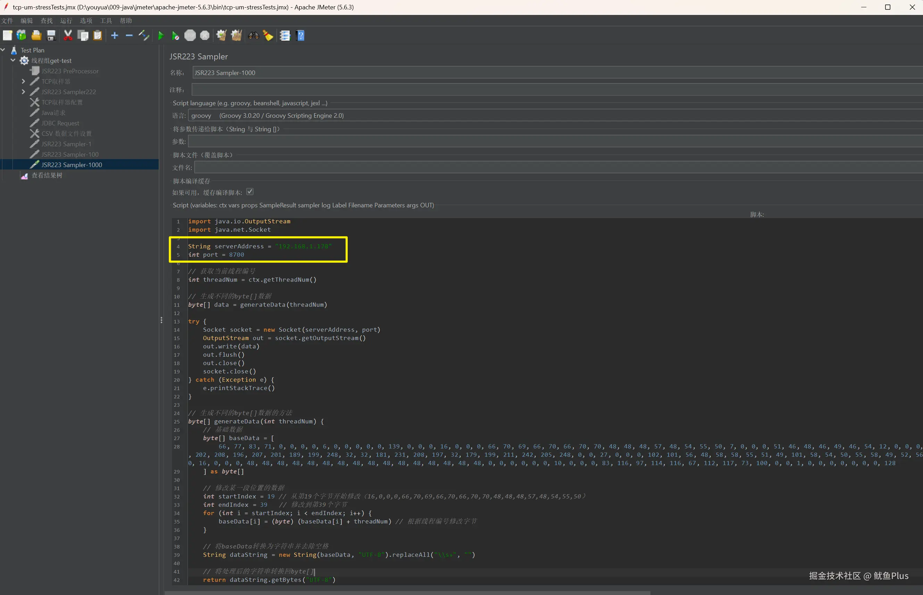The height and width of the screenshot is (595, 923).
Task: Click the Cut scissors icon
Action: click(x=68, y=36)
